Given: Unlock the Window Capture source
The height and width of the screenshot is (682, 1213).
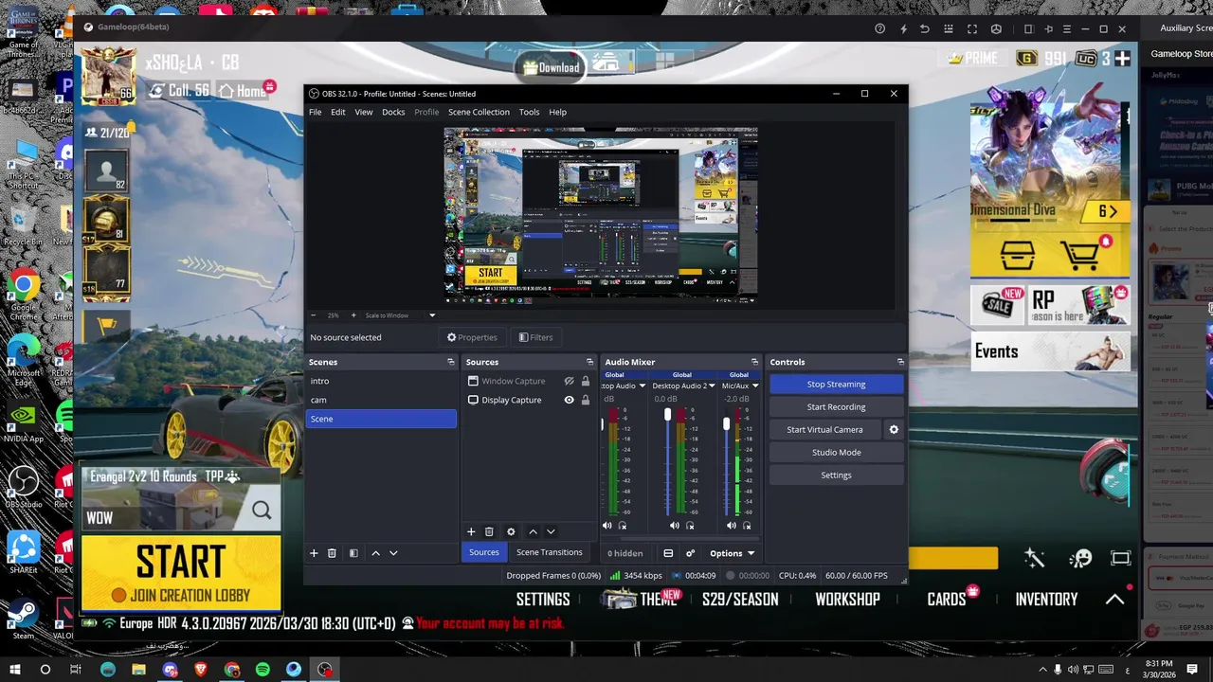Looking at the screenshot, I should pyautogui.click(x=586, y=382).
